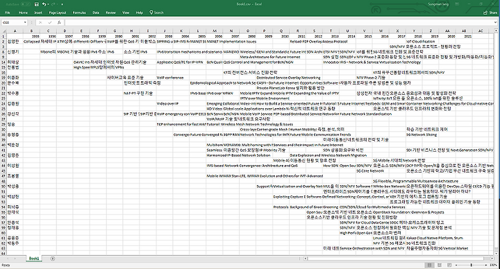
Task: Click cell 'Harmonized IP-Based Network Solution'
Action: tap(238, 155)
